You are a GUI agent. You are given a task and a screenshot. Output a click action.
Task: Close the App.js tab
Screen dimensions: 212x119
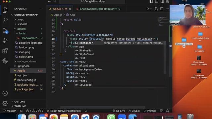click(x=70, y=9)
